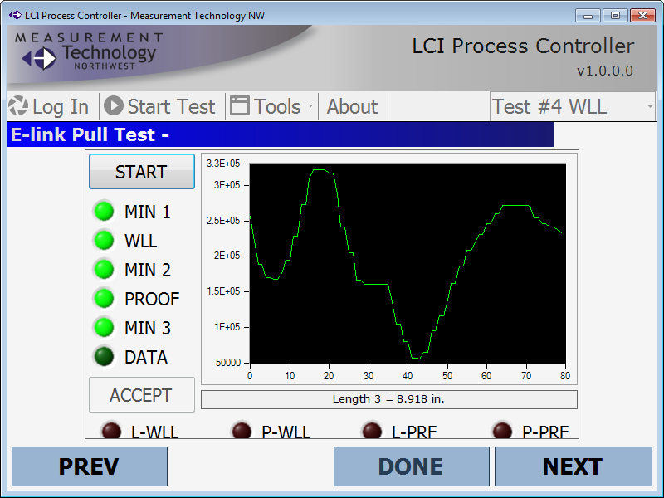Click the green MIN 1 indicator light

point(104,212)
